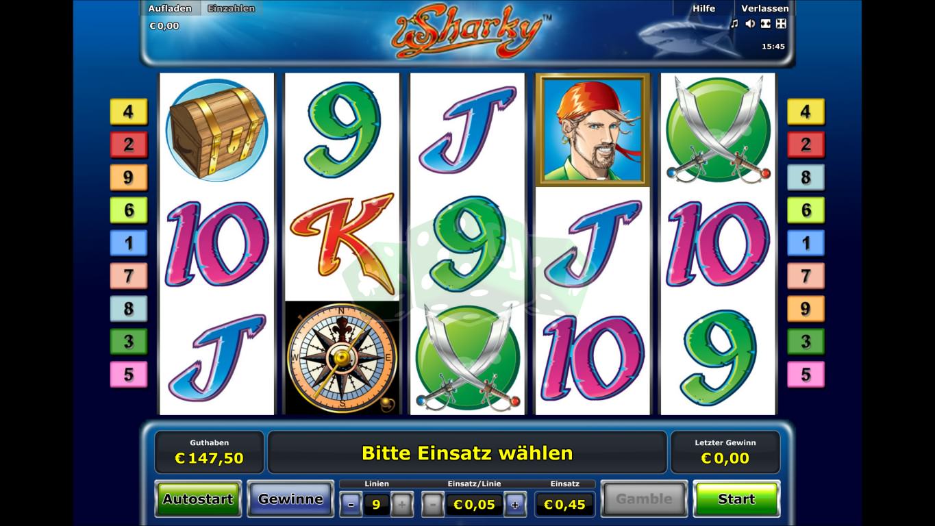The width and height of the screenshot is (935, 526).
Task: Click the four-arrows fullscreen icon
Action: 781,24
